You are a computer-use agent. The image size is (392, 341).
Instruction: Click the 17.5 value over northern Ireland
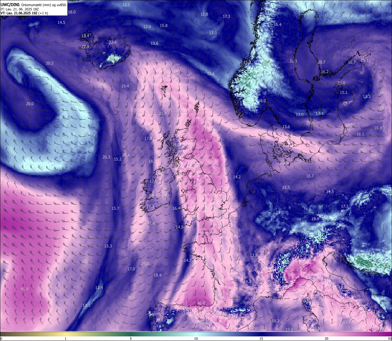pos(153,181)
